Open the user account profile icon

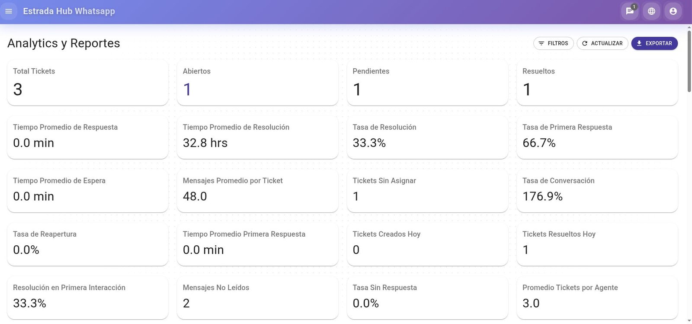coord(673,11)
